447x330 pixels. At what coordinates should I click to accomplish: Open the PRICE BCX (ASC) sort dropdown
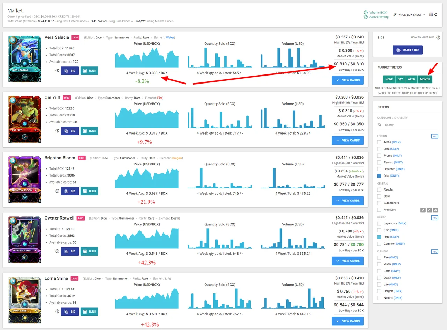409,15
